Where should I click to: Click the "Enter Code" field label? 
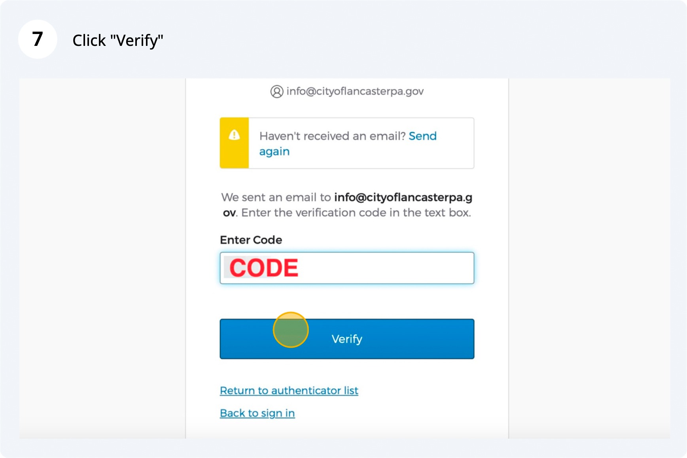[251, 240]
